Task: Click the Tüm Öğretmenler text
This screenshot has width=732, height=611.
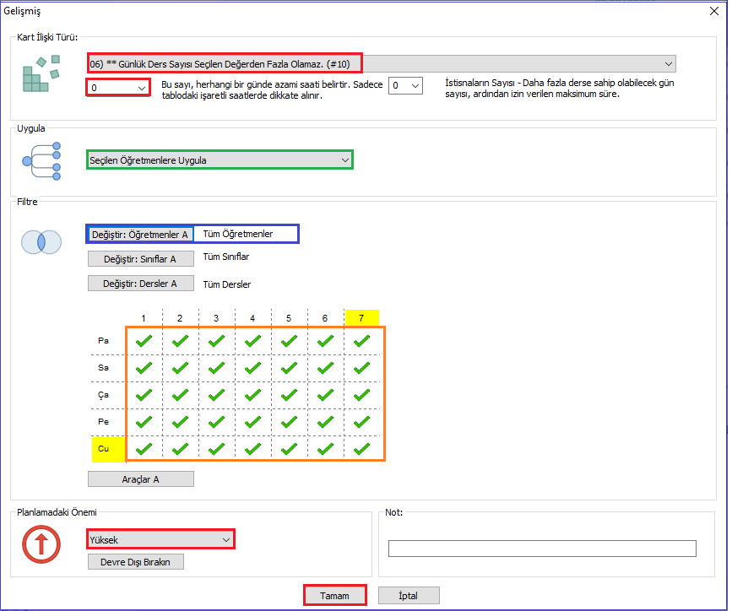Action: (x=237, y=234)
